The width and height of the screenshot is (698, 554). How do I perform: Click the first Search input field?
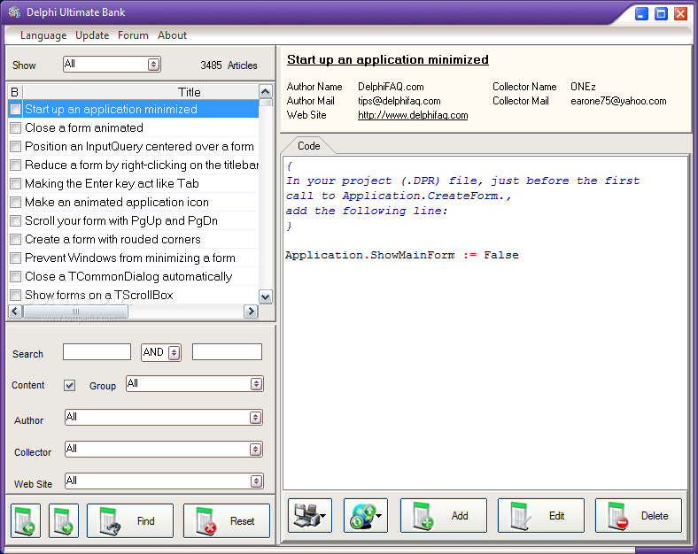coord(97,351)
